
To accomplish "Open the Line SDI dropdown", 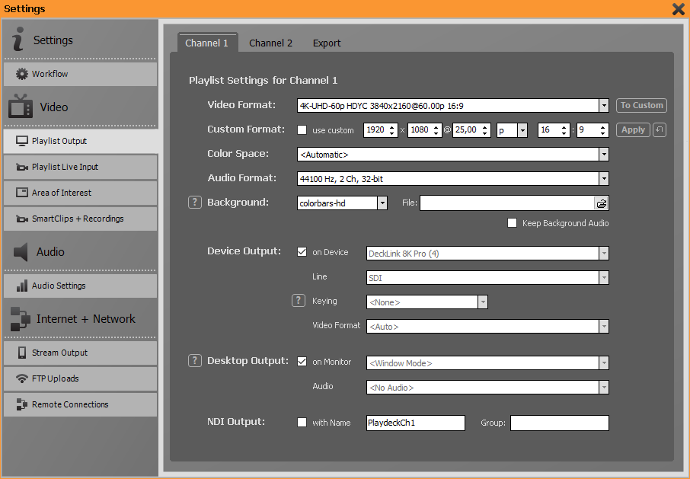I will click(604, 277).
